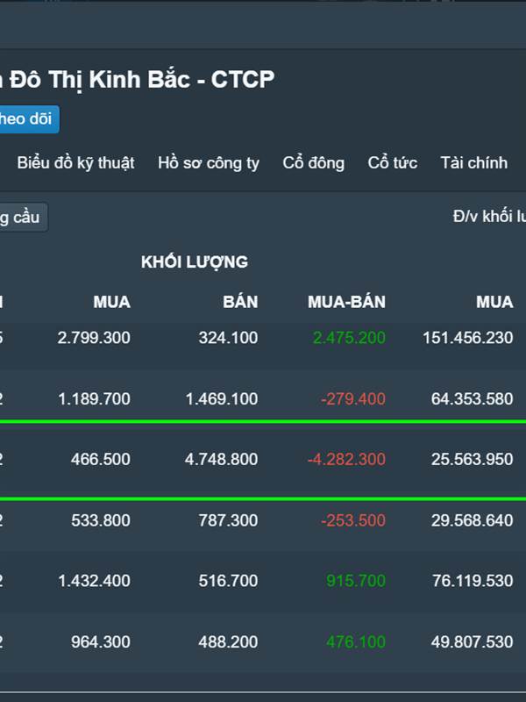Screen dimensions: 526x702
Task: Select sell volume 488.200
Action: coord(228,642)
